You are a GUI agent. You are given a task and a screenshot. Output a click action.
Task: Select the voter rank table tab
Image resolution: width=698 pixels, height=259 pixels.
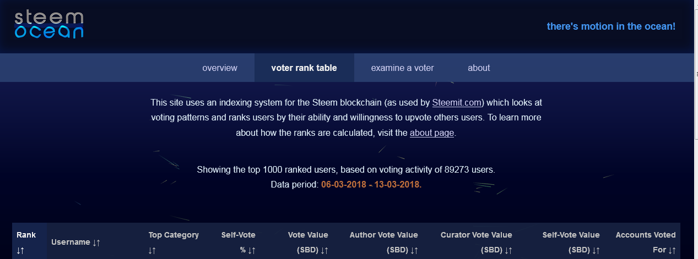coord(304,68)
